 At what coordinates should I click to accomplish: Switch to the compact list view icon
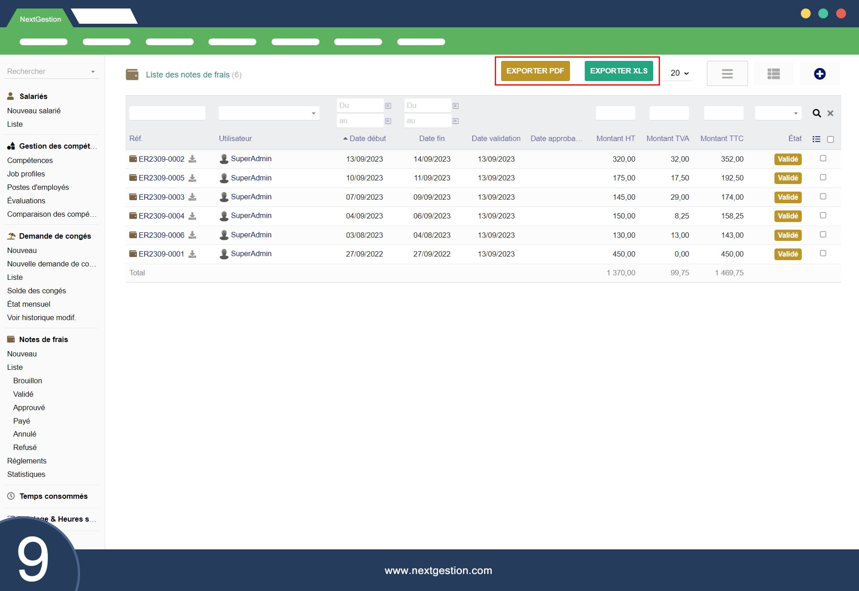(x=727, y=74)
